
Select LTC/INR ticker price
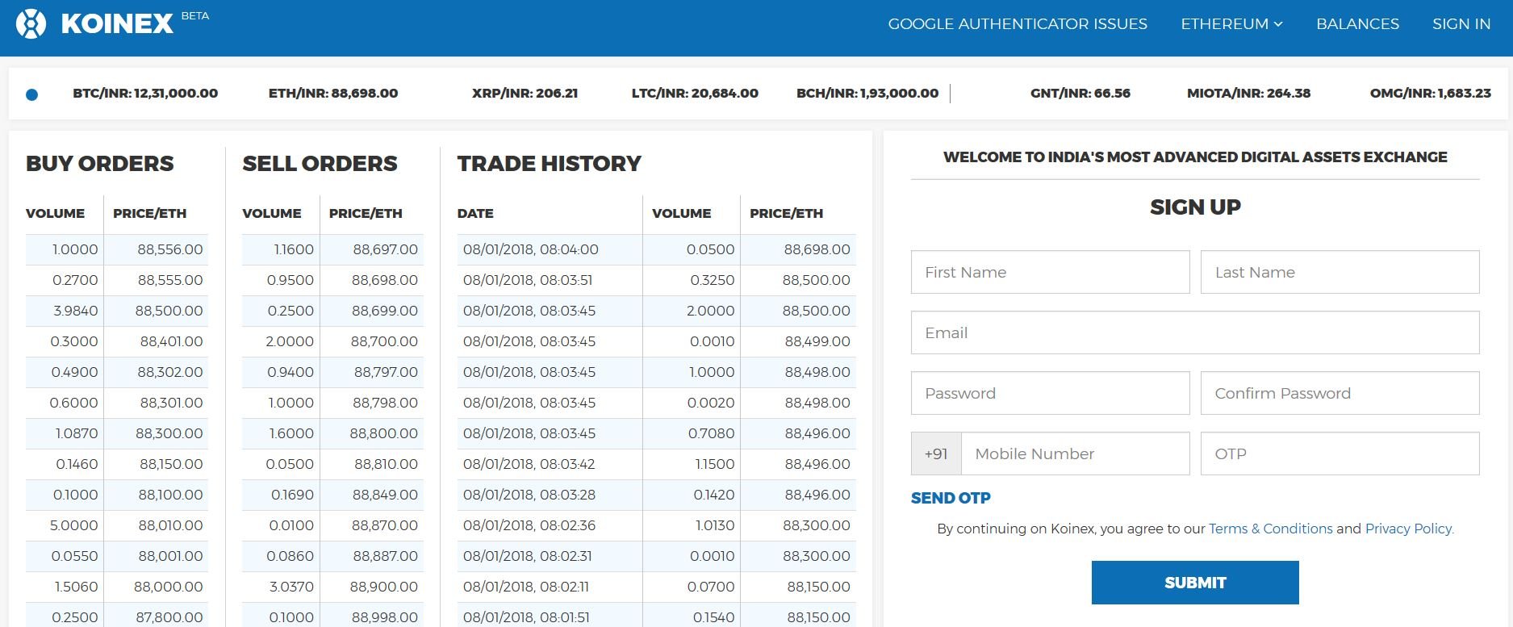695,93
